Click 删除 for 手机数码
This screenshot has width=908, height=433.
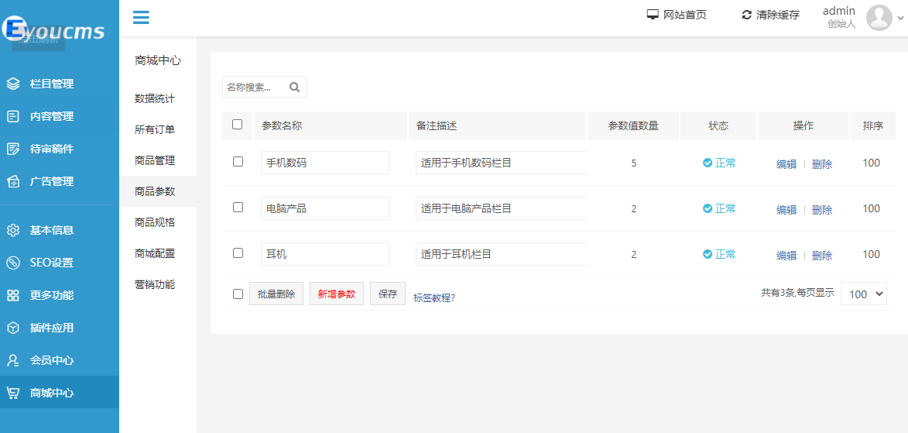[822, 164]
